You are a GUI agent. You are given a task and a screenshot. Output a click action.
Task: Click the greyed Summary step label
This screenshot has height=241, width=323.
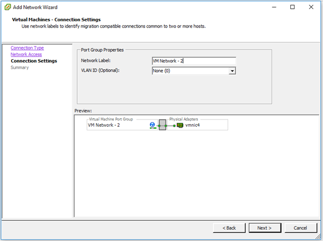coord(20,68)
